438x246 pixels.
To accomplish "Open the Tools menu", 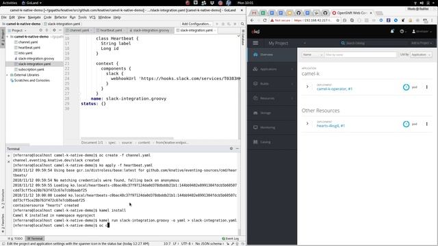I will pos(82,17).
